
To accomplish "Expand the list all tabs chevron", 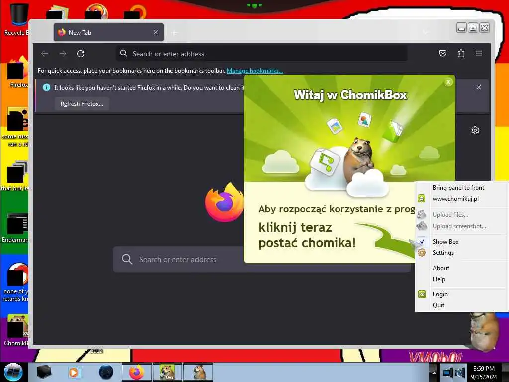I will click(x=425, y=32).
